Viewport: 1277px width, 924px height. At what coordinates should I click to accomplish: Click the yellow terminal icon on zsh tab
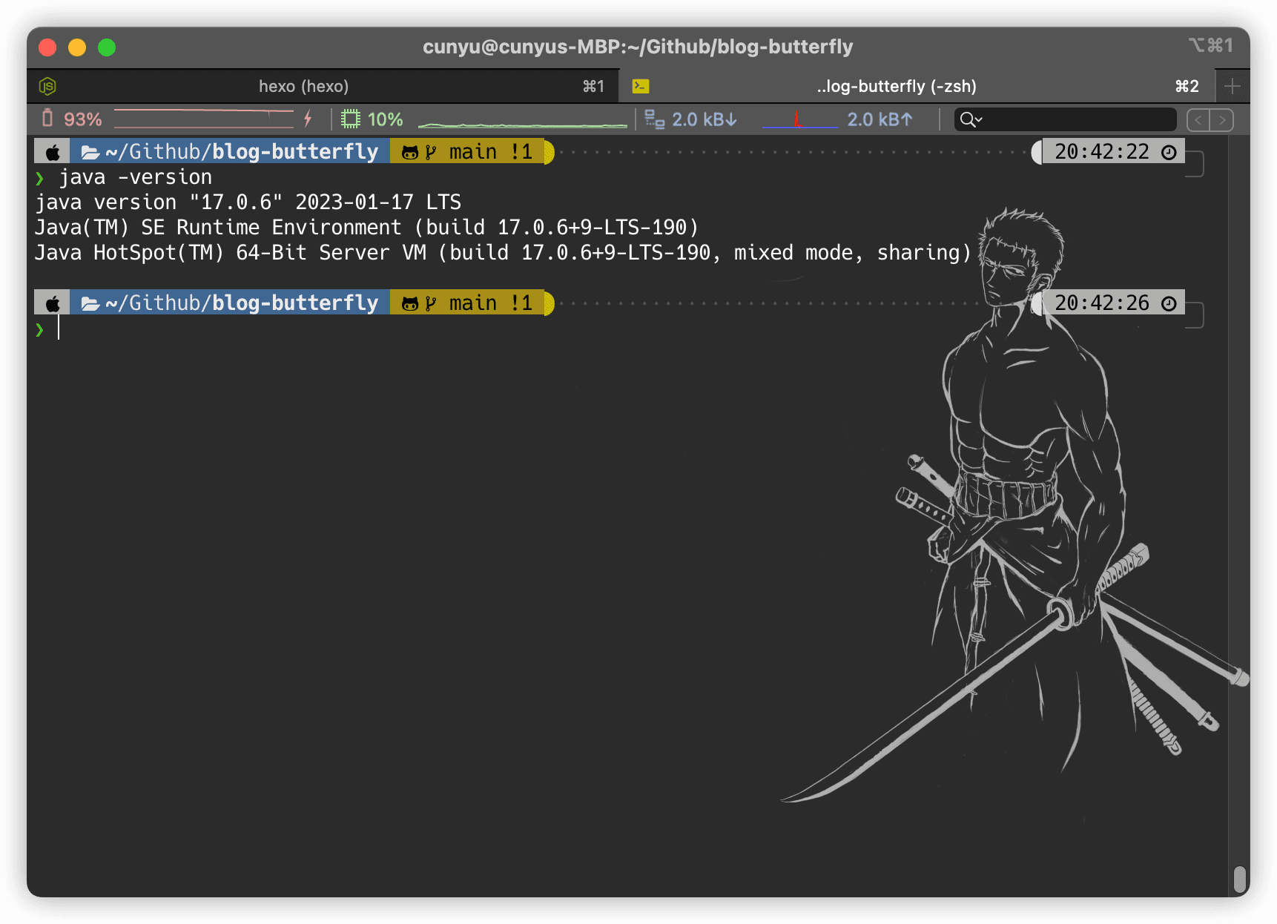(x=641, y=86)
